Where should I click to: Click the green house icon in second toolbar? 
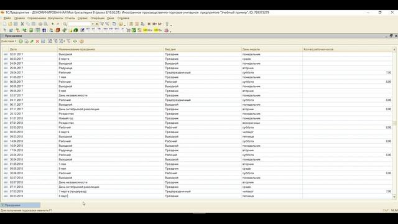[x=76, y=30]
